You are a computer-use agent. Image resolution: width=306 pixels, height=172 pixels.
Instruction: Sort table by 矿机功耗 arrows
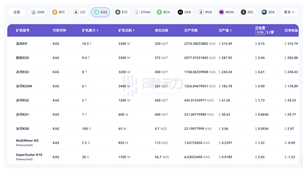pyautogui.click(x=134, y=31)
